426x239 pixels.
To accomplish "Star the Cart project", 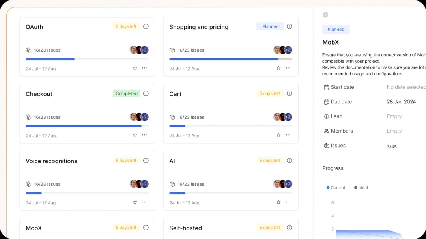I will point(278,135).
